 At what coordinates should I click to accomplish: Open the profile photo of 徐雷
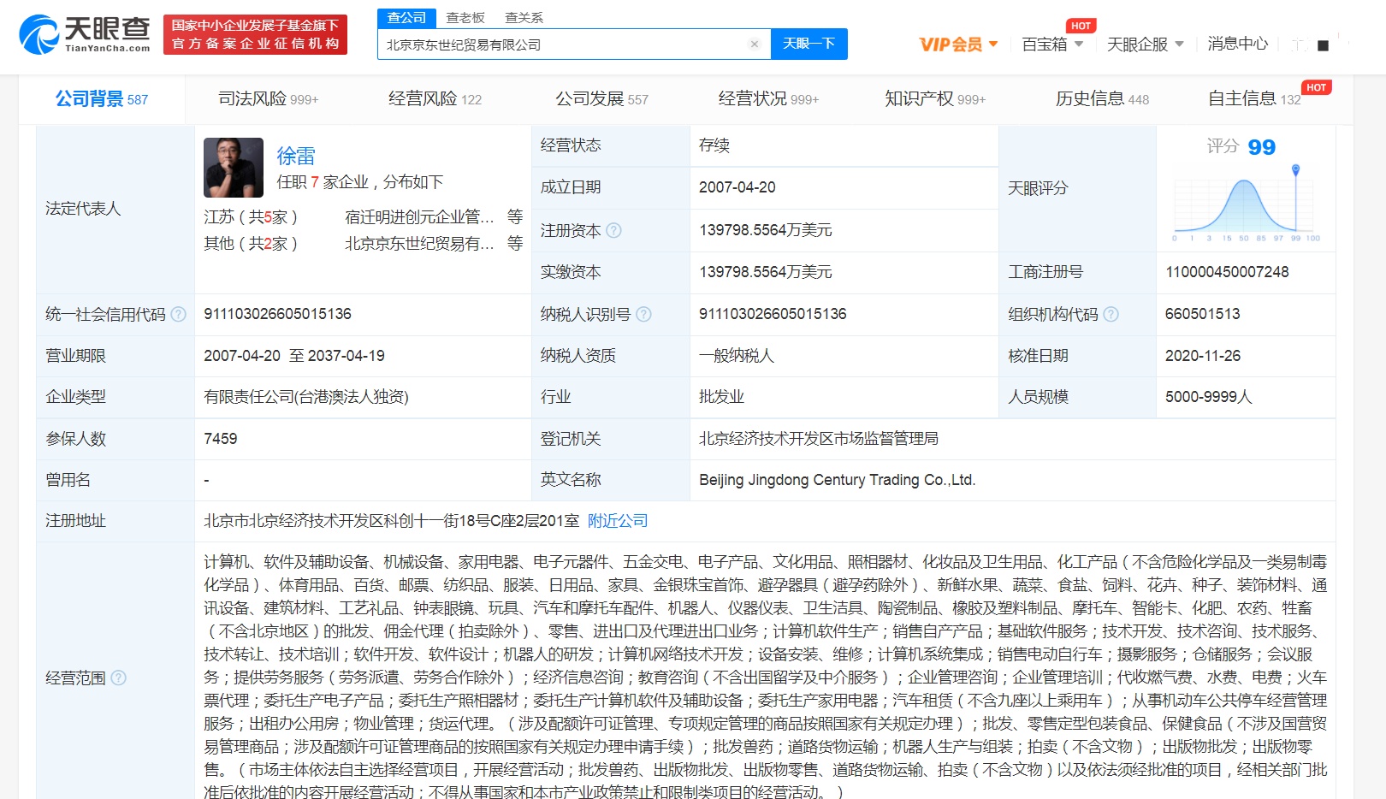point(234,168)
